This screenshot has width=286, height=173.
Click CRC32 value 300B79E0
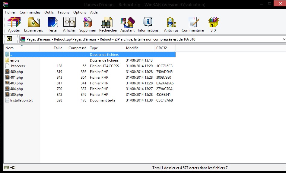tap(164, 77)
